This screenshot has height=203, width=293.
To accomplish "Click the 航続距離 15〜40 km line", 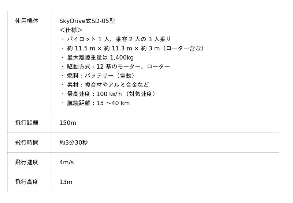I will (98, 103).
